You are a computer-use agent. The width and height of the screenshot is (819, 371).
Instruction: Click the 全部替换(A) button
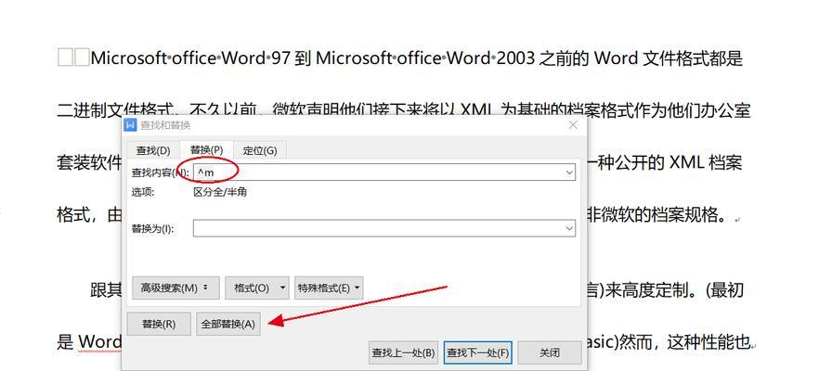pos(227,324)
